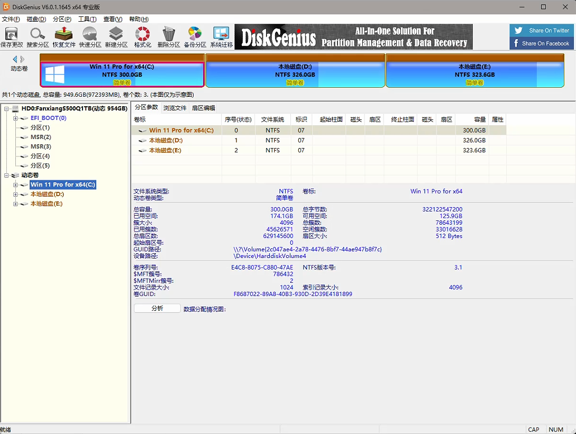
Task: Click the Facebook icon
Action: tap(516, 43)
